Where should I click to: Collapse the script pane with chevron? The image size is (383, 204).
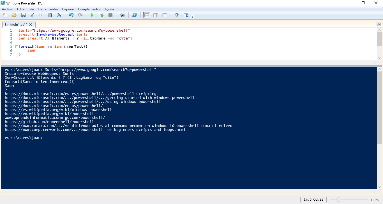coord(379,24)
